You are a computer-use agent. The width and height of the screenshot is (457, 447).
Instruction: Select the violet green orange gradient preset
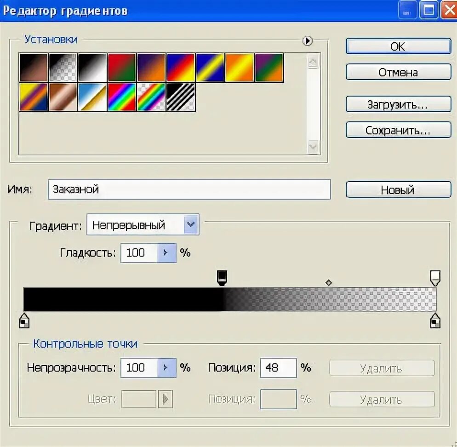269,67
